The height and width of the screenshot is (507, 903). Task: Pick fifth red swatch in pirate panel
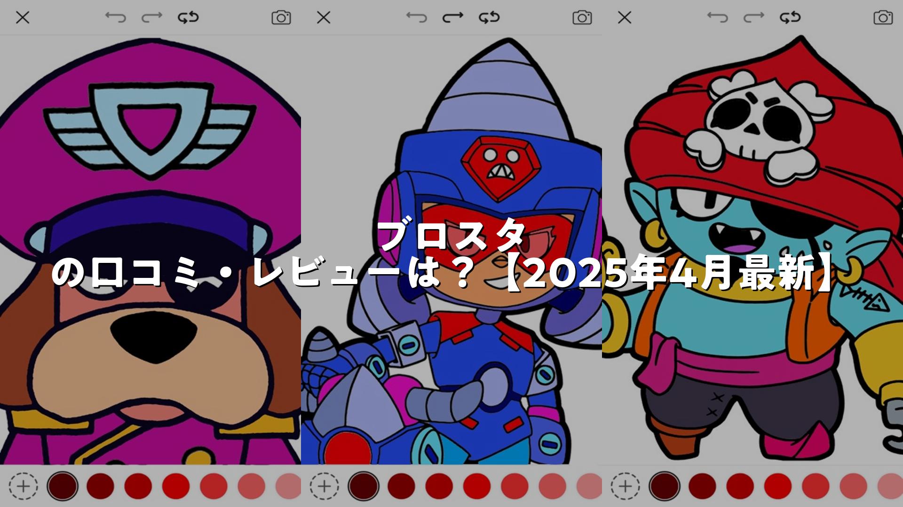click(816, 486)
